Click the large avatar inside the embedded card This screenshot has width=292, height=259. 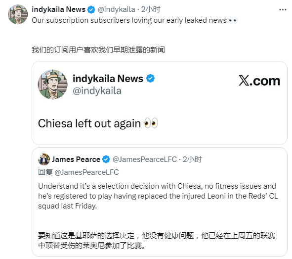(x=52, y=85)
